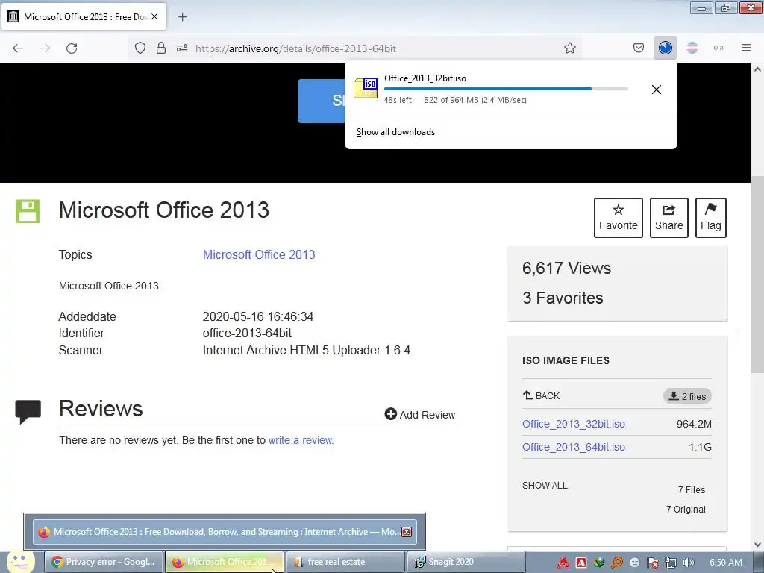Toggle the Firefox downloads panel button

pyautogui.click(x=665, y=48)
